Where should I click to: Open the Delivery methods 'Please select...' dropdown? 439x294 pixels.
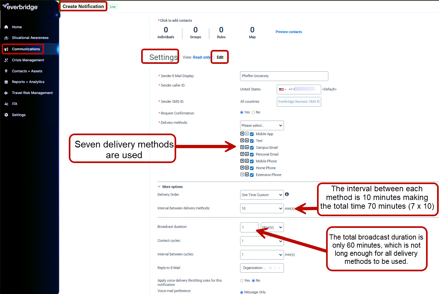pyautogui.click(x=262, y=125)
